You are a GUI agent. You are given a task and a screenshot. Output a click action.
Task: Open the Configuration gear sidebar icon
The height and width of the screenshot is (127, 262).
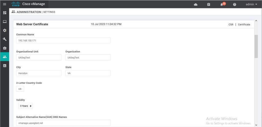coord(4,30)
